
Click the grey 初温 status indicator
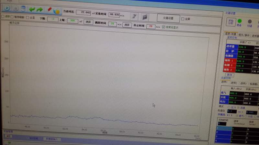click(x=250, y=21)
